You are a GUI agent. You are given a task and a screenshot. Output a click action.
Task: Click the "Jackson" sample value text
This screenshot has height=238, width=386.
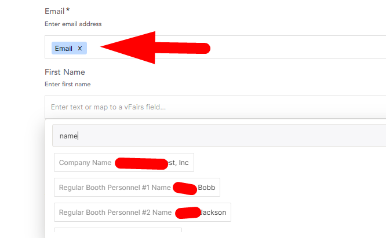[x=213, y=212]
